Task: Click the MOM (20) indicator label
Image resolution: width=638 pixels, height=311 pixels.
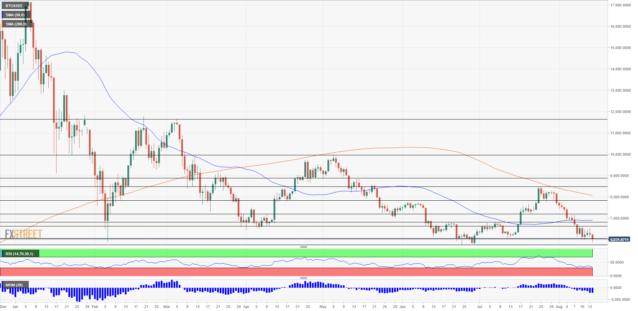Action: (14, 285)
